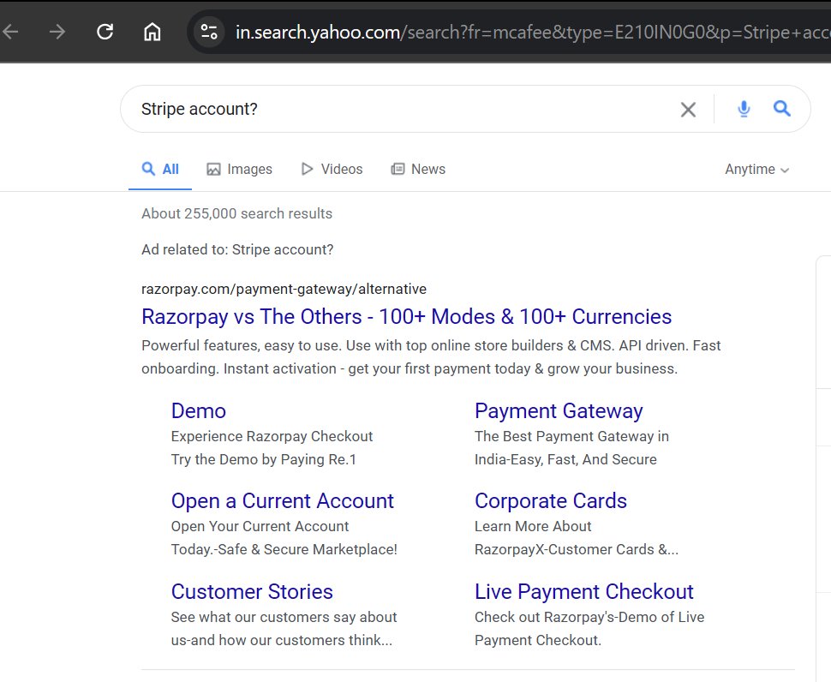
Task: Click the 'Powerful features, easy to use' description
Action: click(x=431, y=357)
